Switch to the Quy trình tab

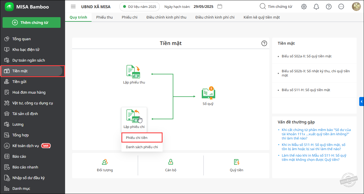point(78,17)
